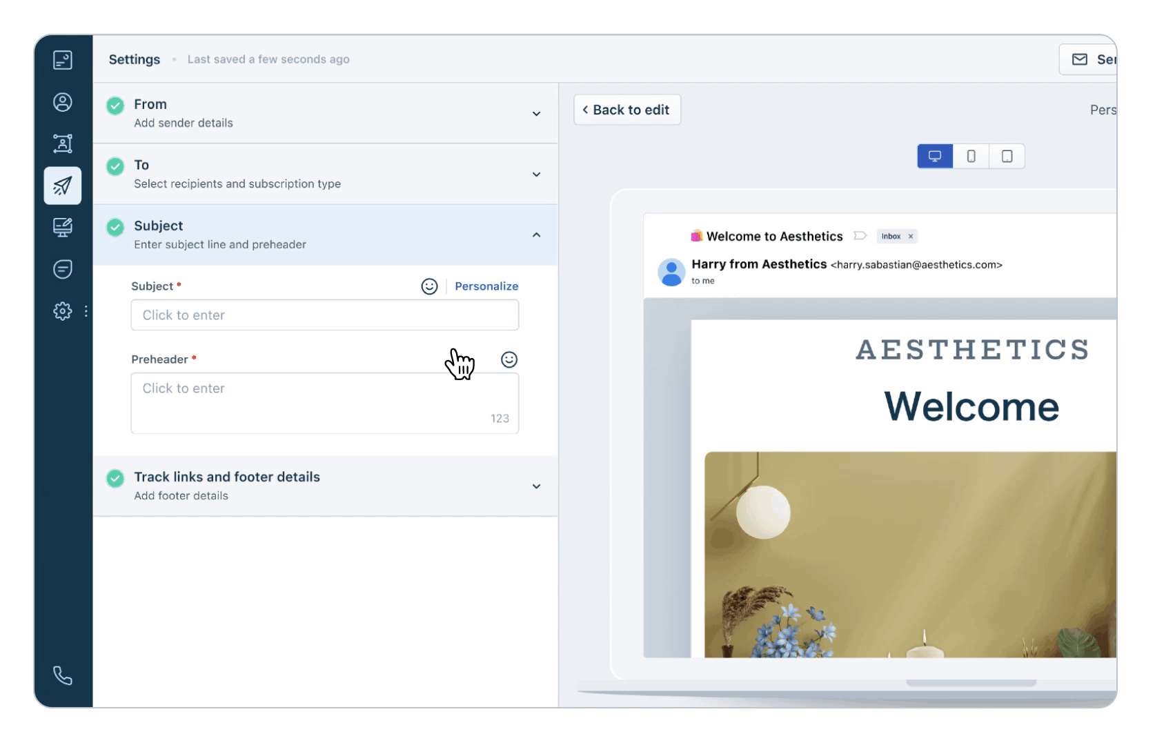Open the three-dot menu next to gear

pos(86,311)
